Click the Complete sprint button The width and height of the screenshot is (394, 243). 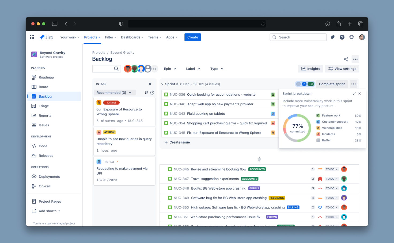(332, 84)
